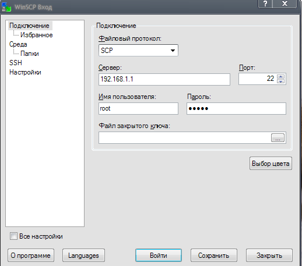Screen dimensions: 302x266
Task: Open the Выбор цвета color picker
Action: 271,164
